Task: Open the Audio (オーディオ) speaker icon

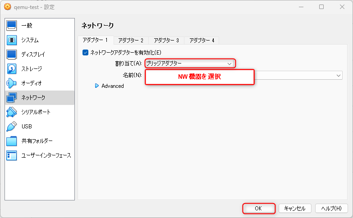Action: coord(11,83)
